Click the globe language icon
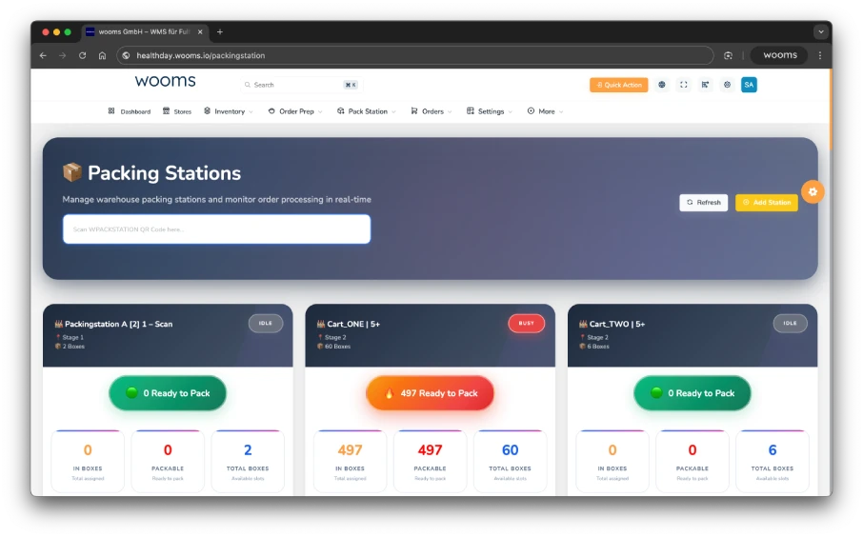 coord(662,85)
